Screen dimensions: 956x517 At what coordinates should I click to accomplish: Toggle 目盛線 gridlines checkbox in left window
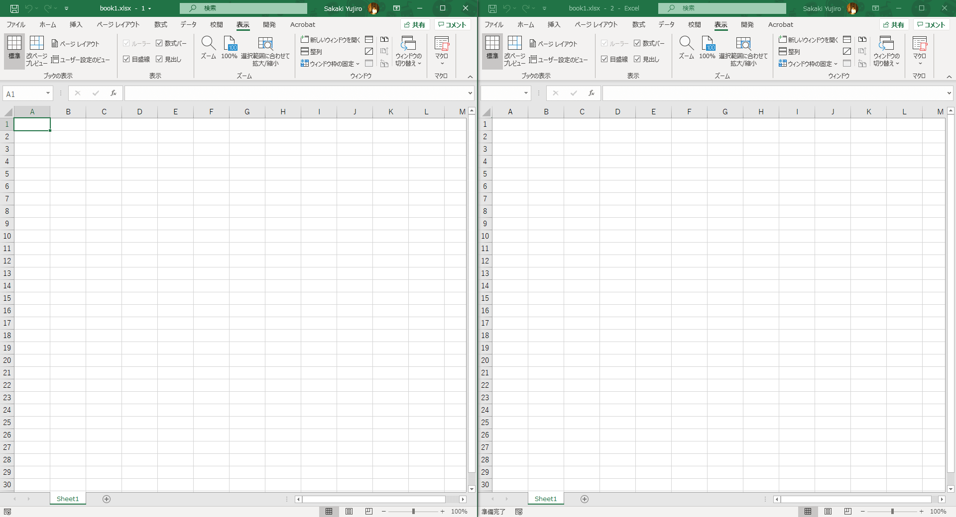126,59
